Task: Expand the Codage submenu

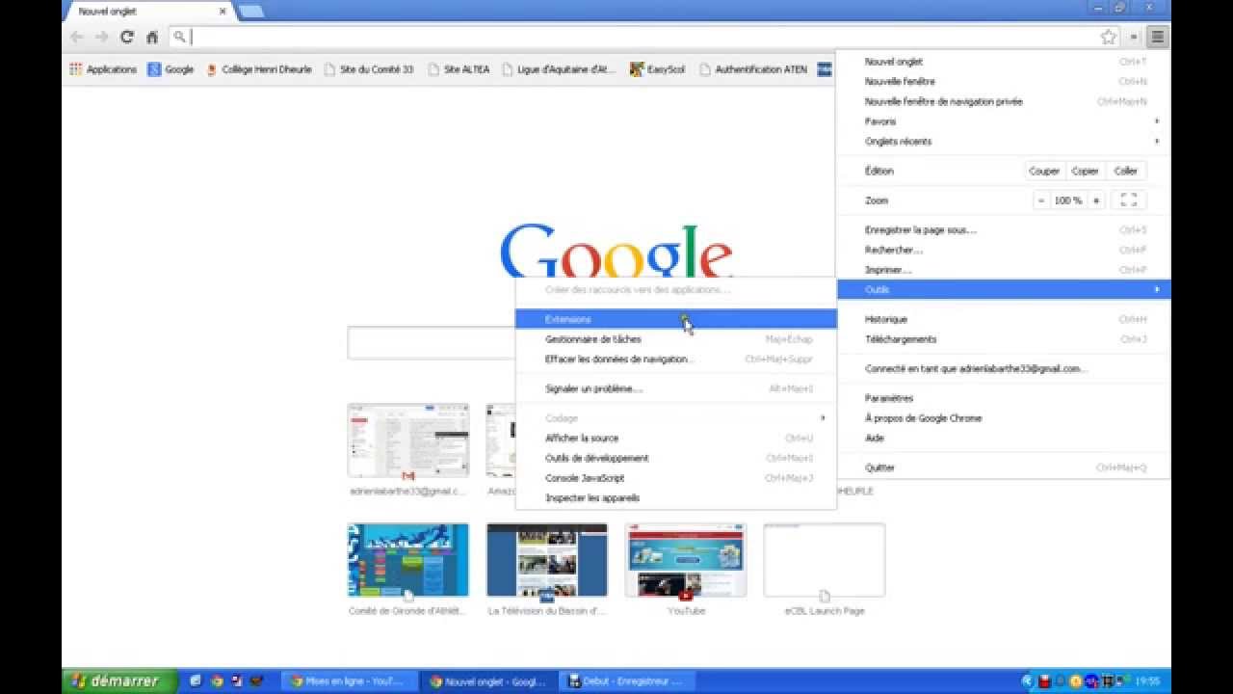Action: [676, 418]
